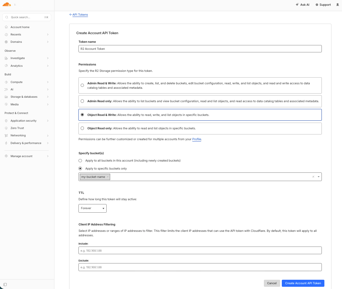Screen dimensions: 342x289
Task: Click the Networking icon in sidebar
Action: click(6, 135)
